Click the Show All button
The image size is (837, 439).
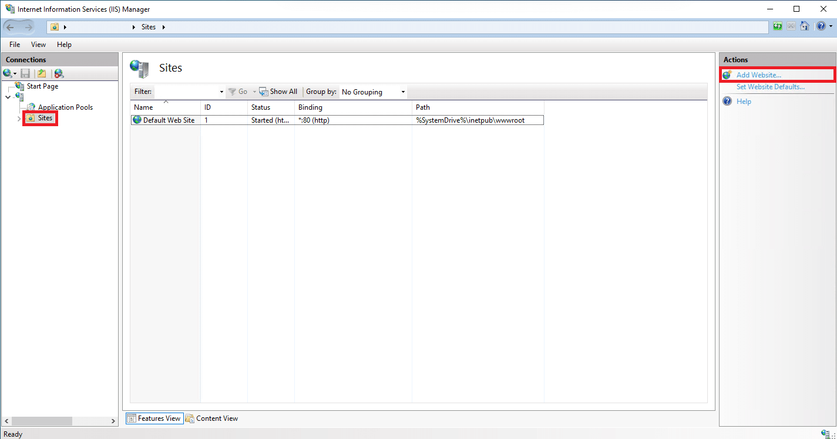(278, 92)
